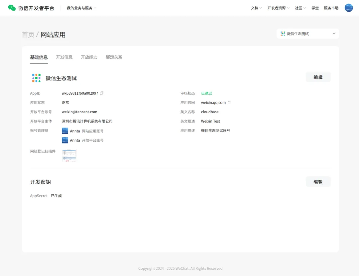This screenshot has width=359, height=276.
Task: Click the 正常 application status value
Action: point(65,103)
